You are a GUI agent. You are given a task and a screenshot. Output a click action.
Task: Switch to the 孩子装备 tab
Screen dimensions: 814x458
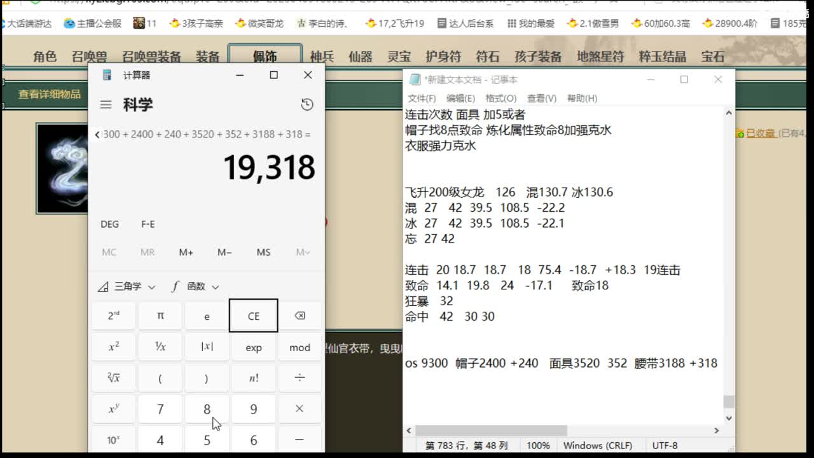(x=538, y=57)
